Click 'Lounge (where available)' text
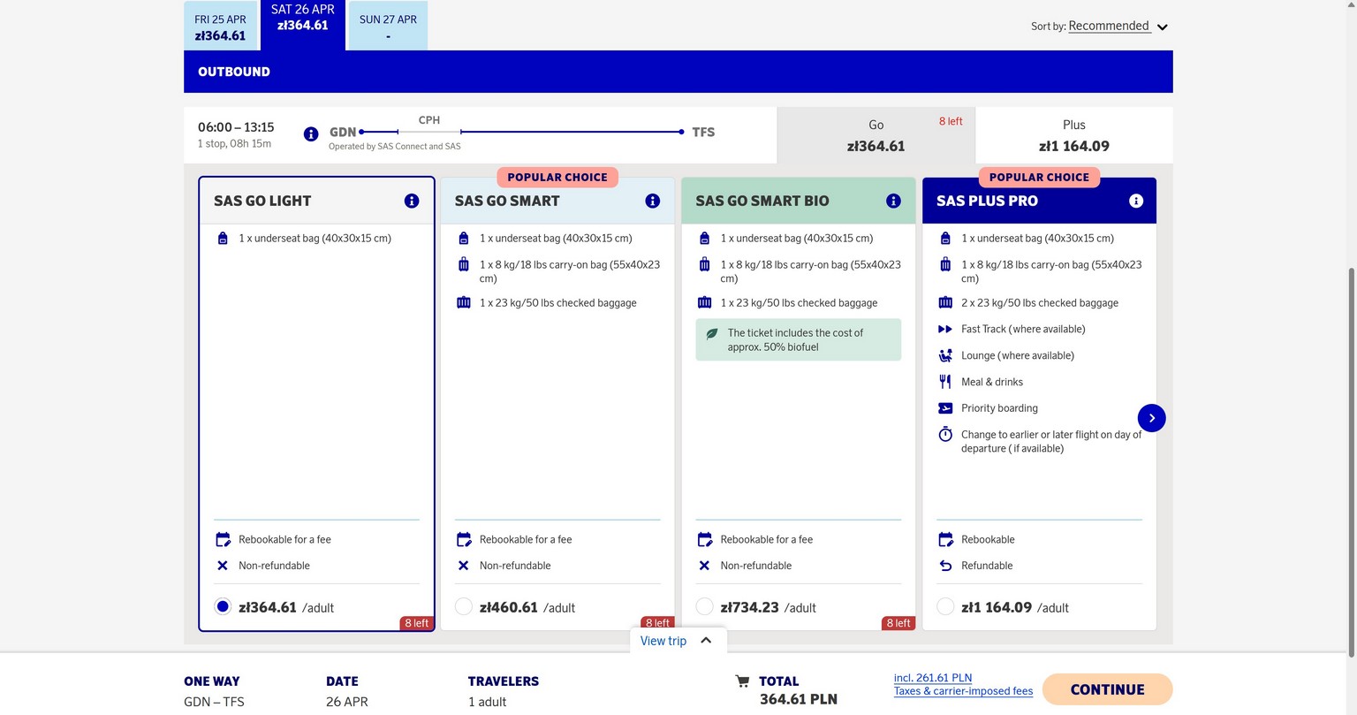Viewport: 1357px width, 715px height. [x=1018, y=355]
